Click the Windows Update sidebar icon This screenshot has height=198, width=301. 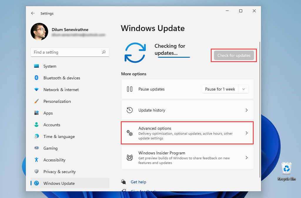(x=36, y=183)
